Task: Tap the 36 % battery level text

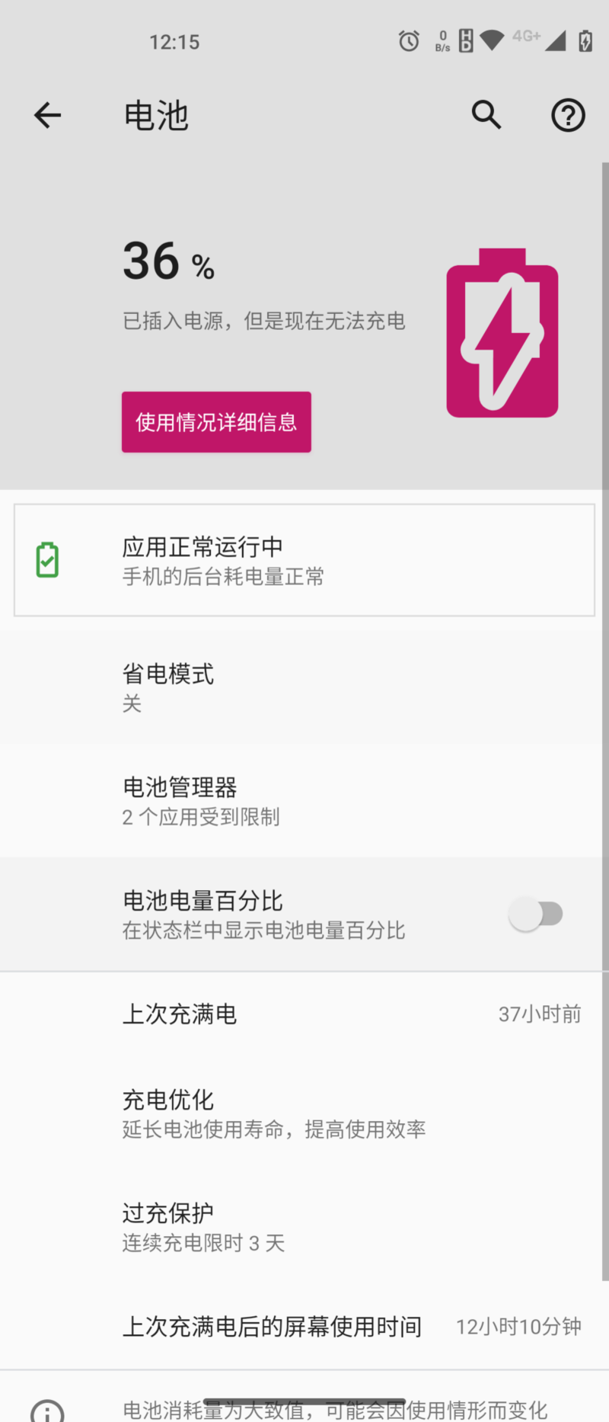Action: 168,261
